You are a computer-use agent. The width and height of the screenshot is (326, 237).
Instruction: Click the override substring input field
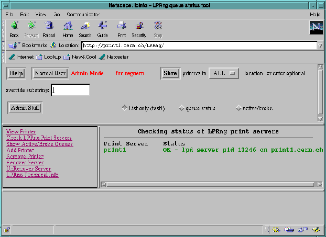pyautogui.click(x=71, y=90)
